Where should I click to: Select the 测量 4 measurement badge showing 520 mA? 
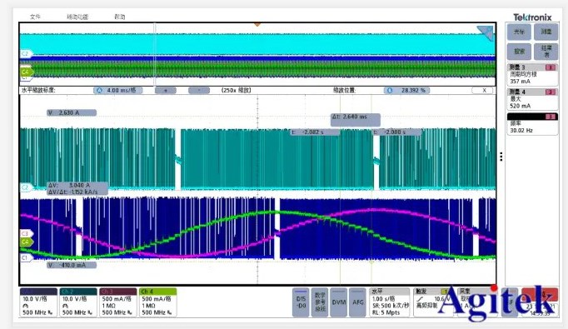tap(532, 99)
